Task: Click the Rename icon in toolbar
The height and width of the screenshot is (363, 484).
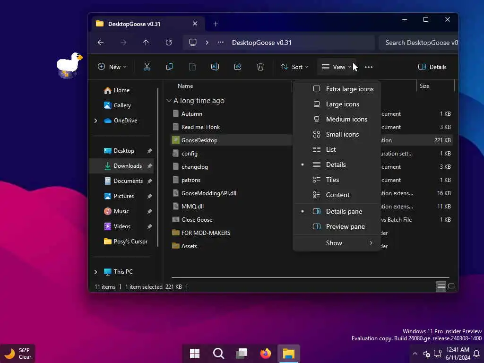Action: (215, 67)
